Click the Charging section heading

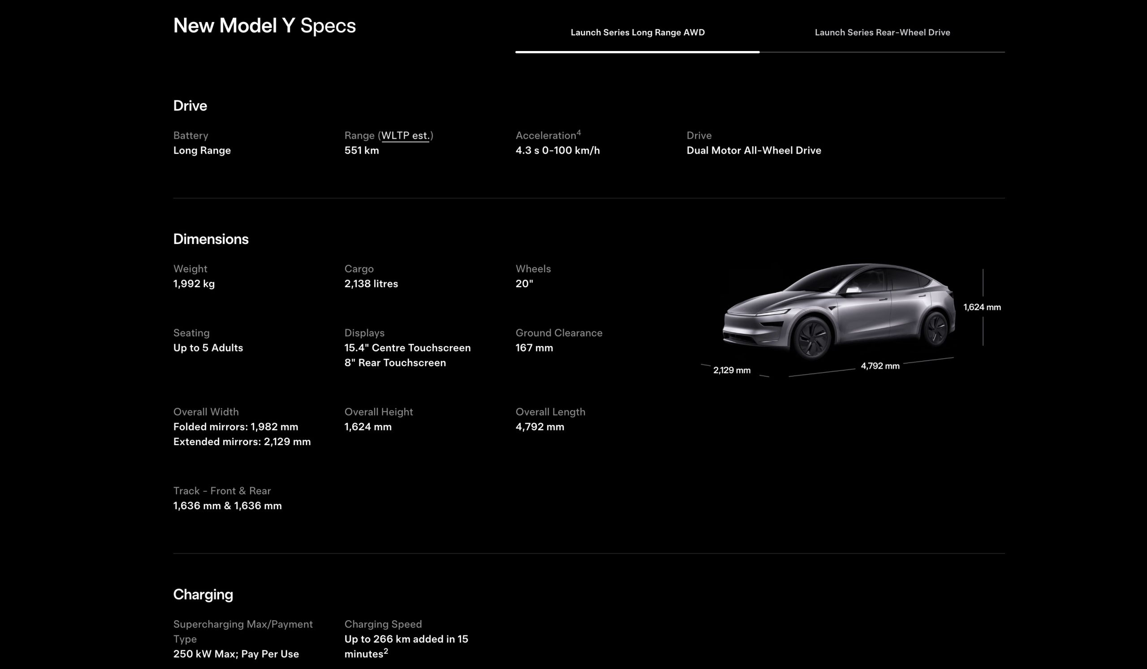coord(203,594)
